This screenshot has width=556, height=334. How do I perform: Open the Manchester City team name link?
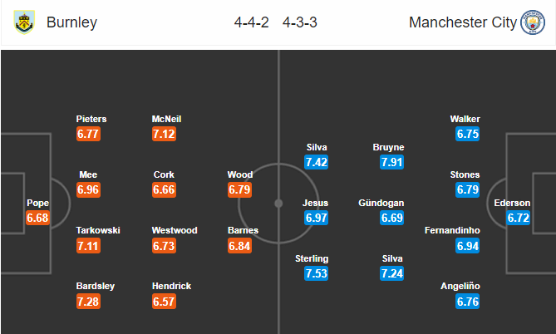[463, 22]
